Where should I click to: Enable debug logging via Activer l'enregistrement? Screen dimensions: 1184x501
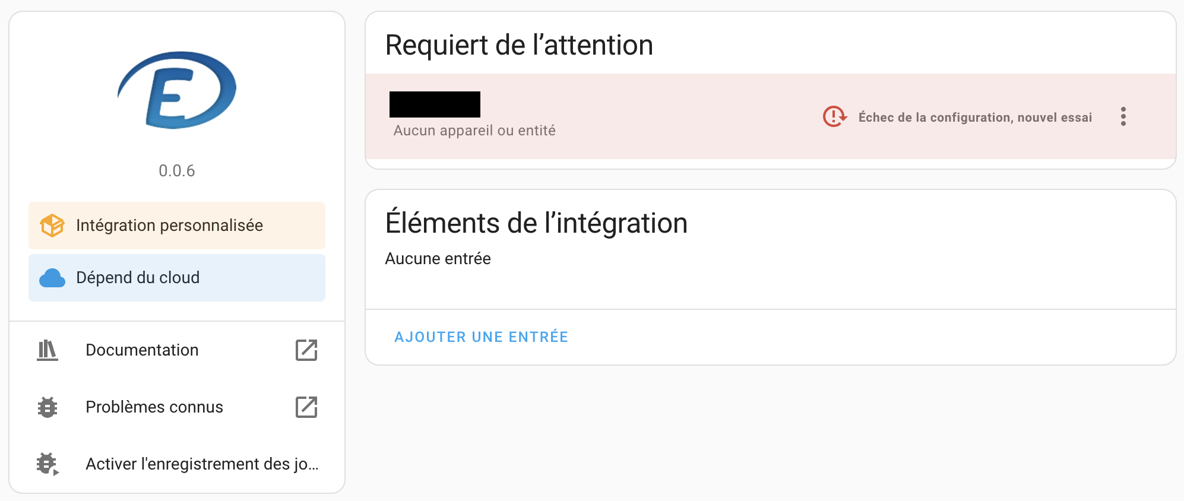tap(202, 464)
